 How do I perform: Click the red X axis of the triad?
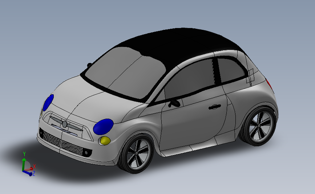click(29, 169)
